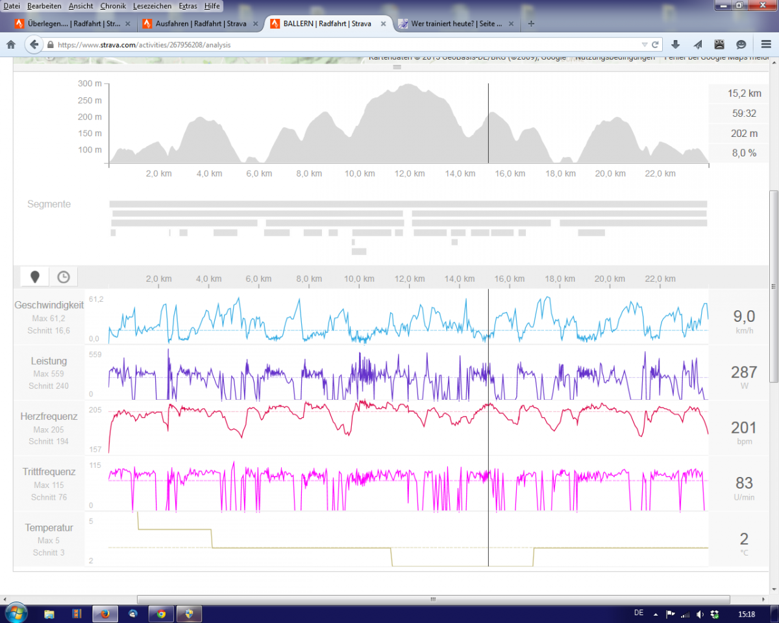Show hidden system tray icons

pyautogui.click(x=656, y=614)
